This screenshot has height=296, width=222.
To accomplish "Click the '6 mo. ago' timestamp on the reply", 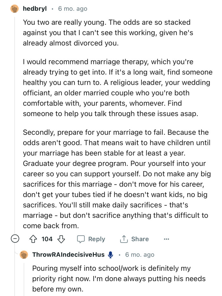I will pos(140,254).
